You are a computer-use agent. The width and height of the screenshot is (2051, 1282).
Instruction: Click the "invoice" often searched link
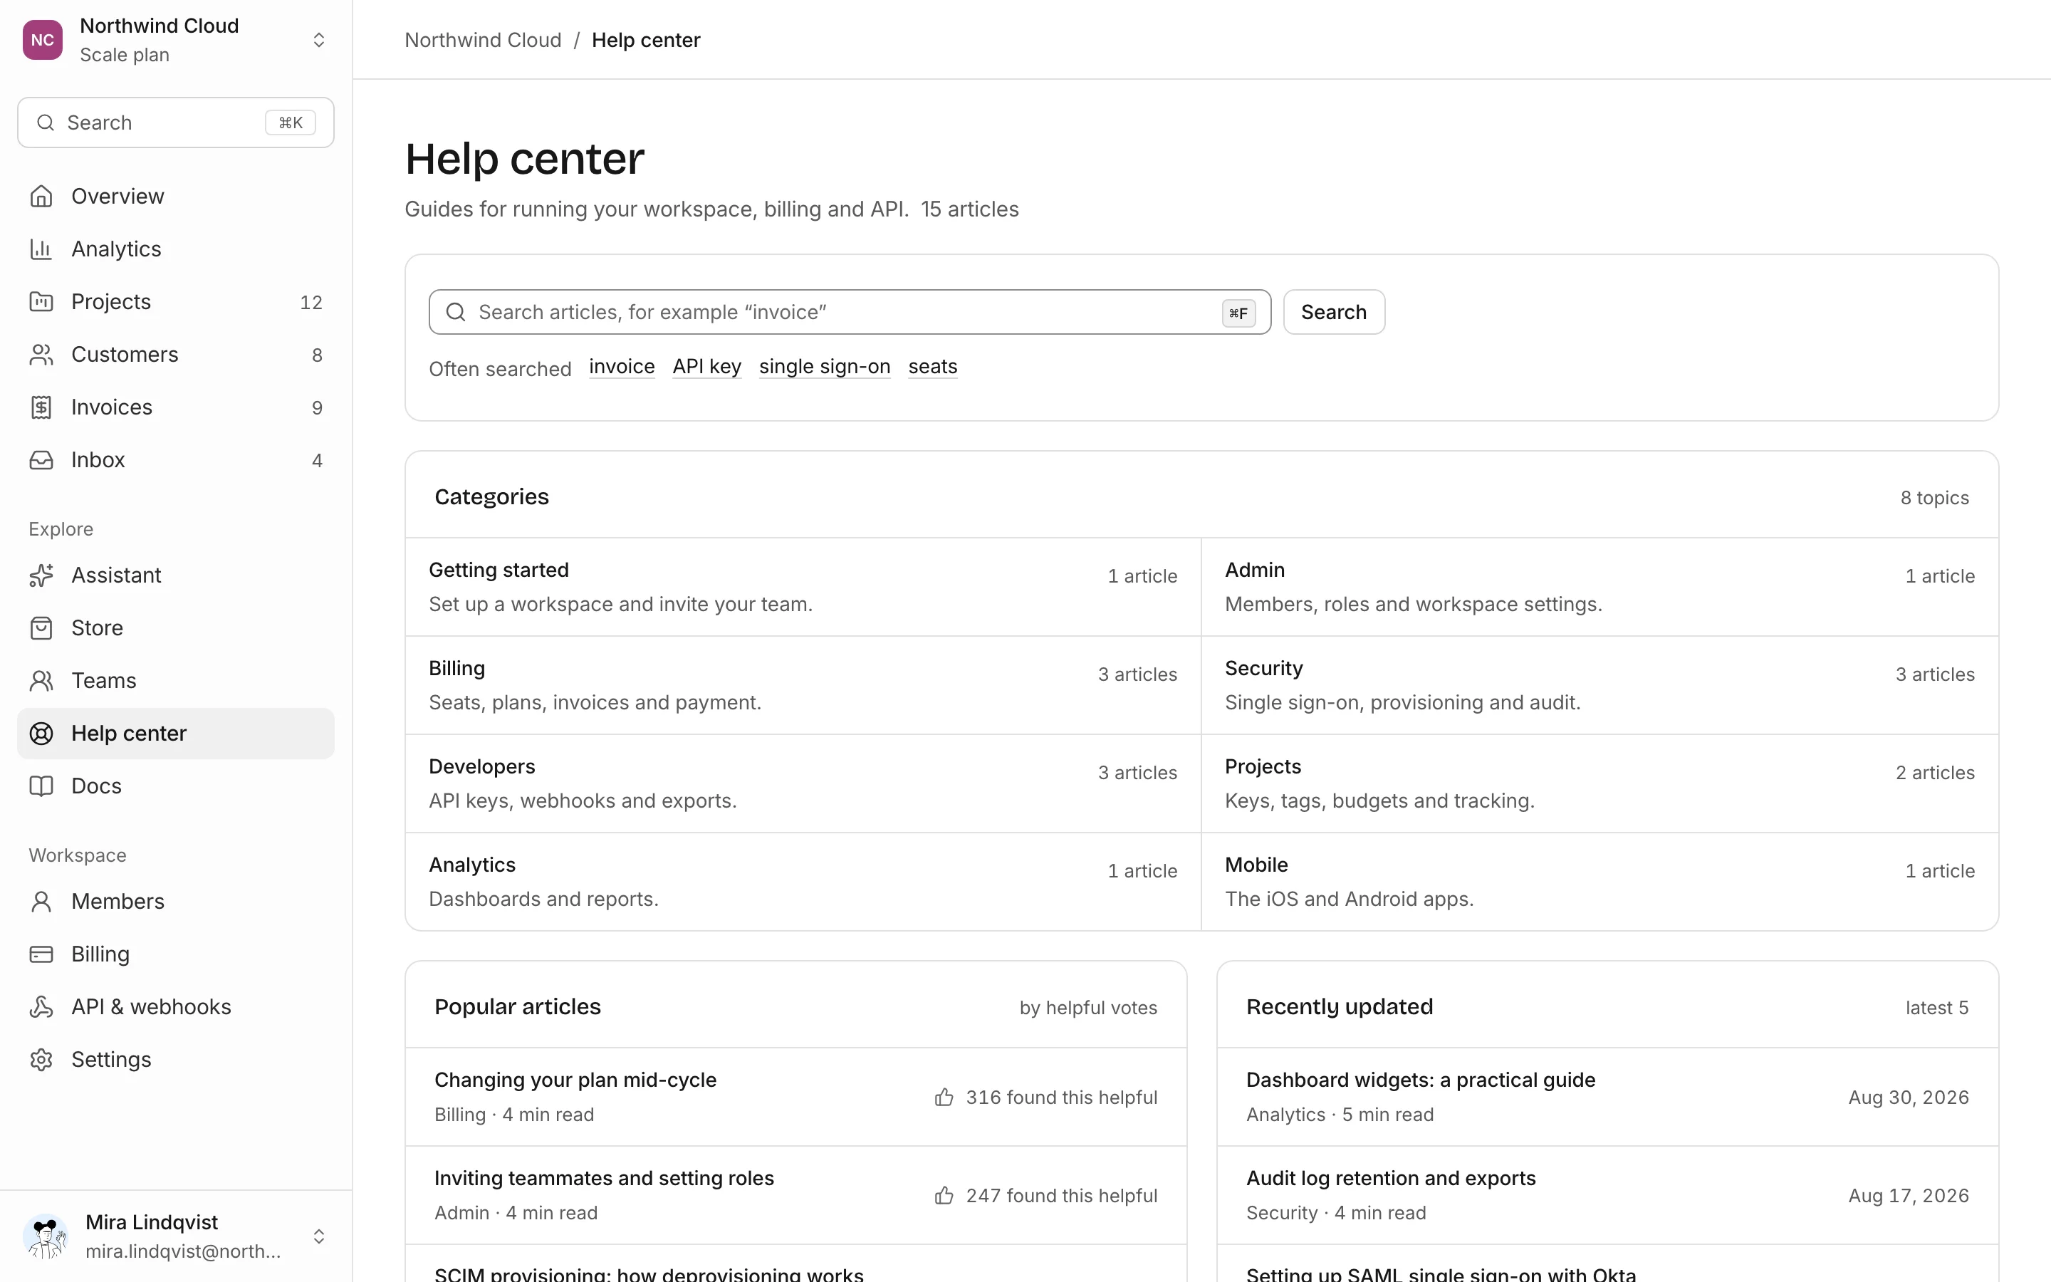pyautogui.click(x=622, y=366)
